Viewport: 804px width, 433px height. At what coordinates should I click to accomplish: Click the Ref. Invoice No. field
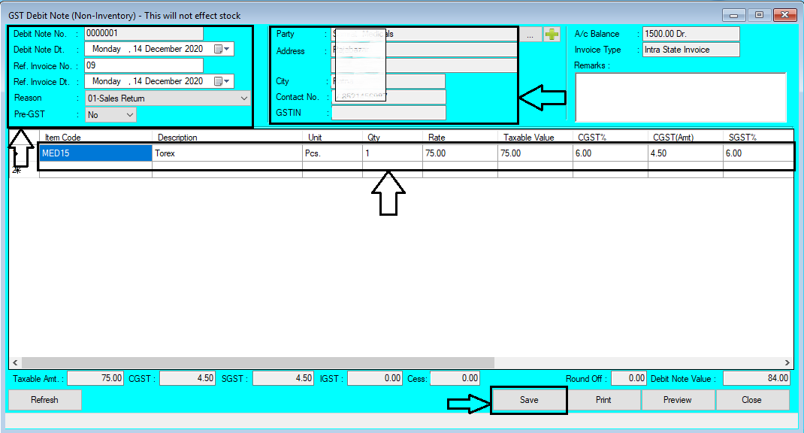pos(143,65)
